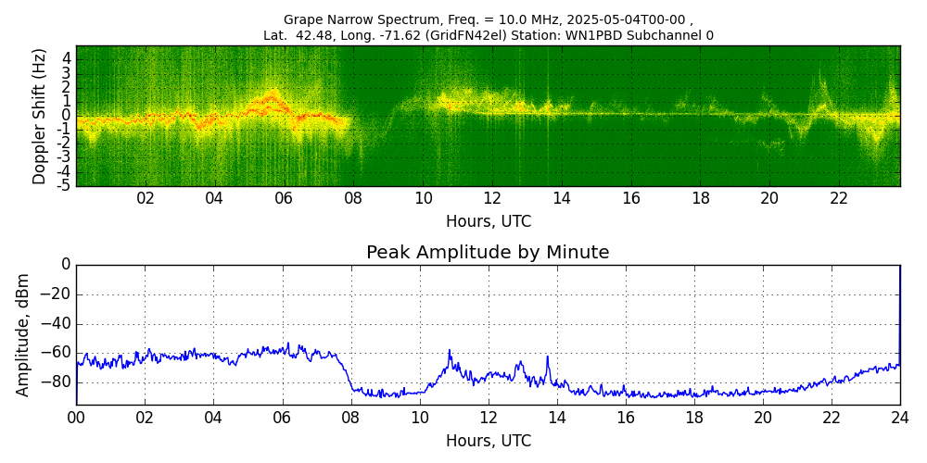Click the 4 Hz tick on the Doppler axis
This screenshot has width=927, height=463.
pyautogui.click(x=67, y=57)
